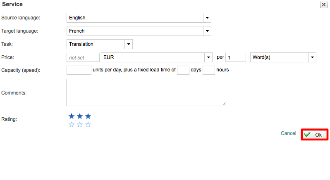The width and height of the screenshot is (330, 180).
Task: Click inside the Comments text area
Action: coord(146,92)
